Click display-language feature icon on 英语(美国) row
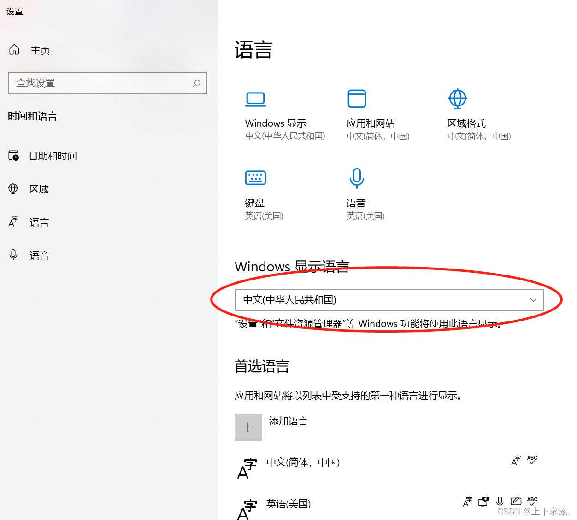Image resolution: width=577 pixels, height=520 pixels. click(x=468, y=502)
